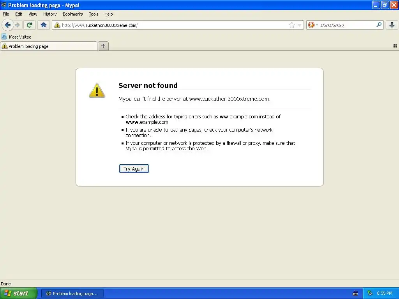
Task: Go back with the Back arrow button
Action: 8,25
